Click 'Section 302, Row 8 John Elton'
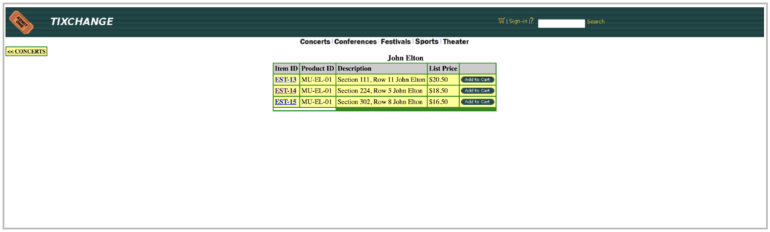 [380, 102]
